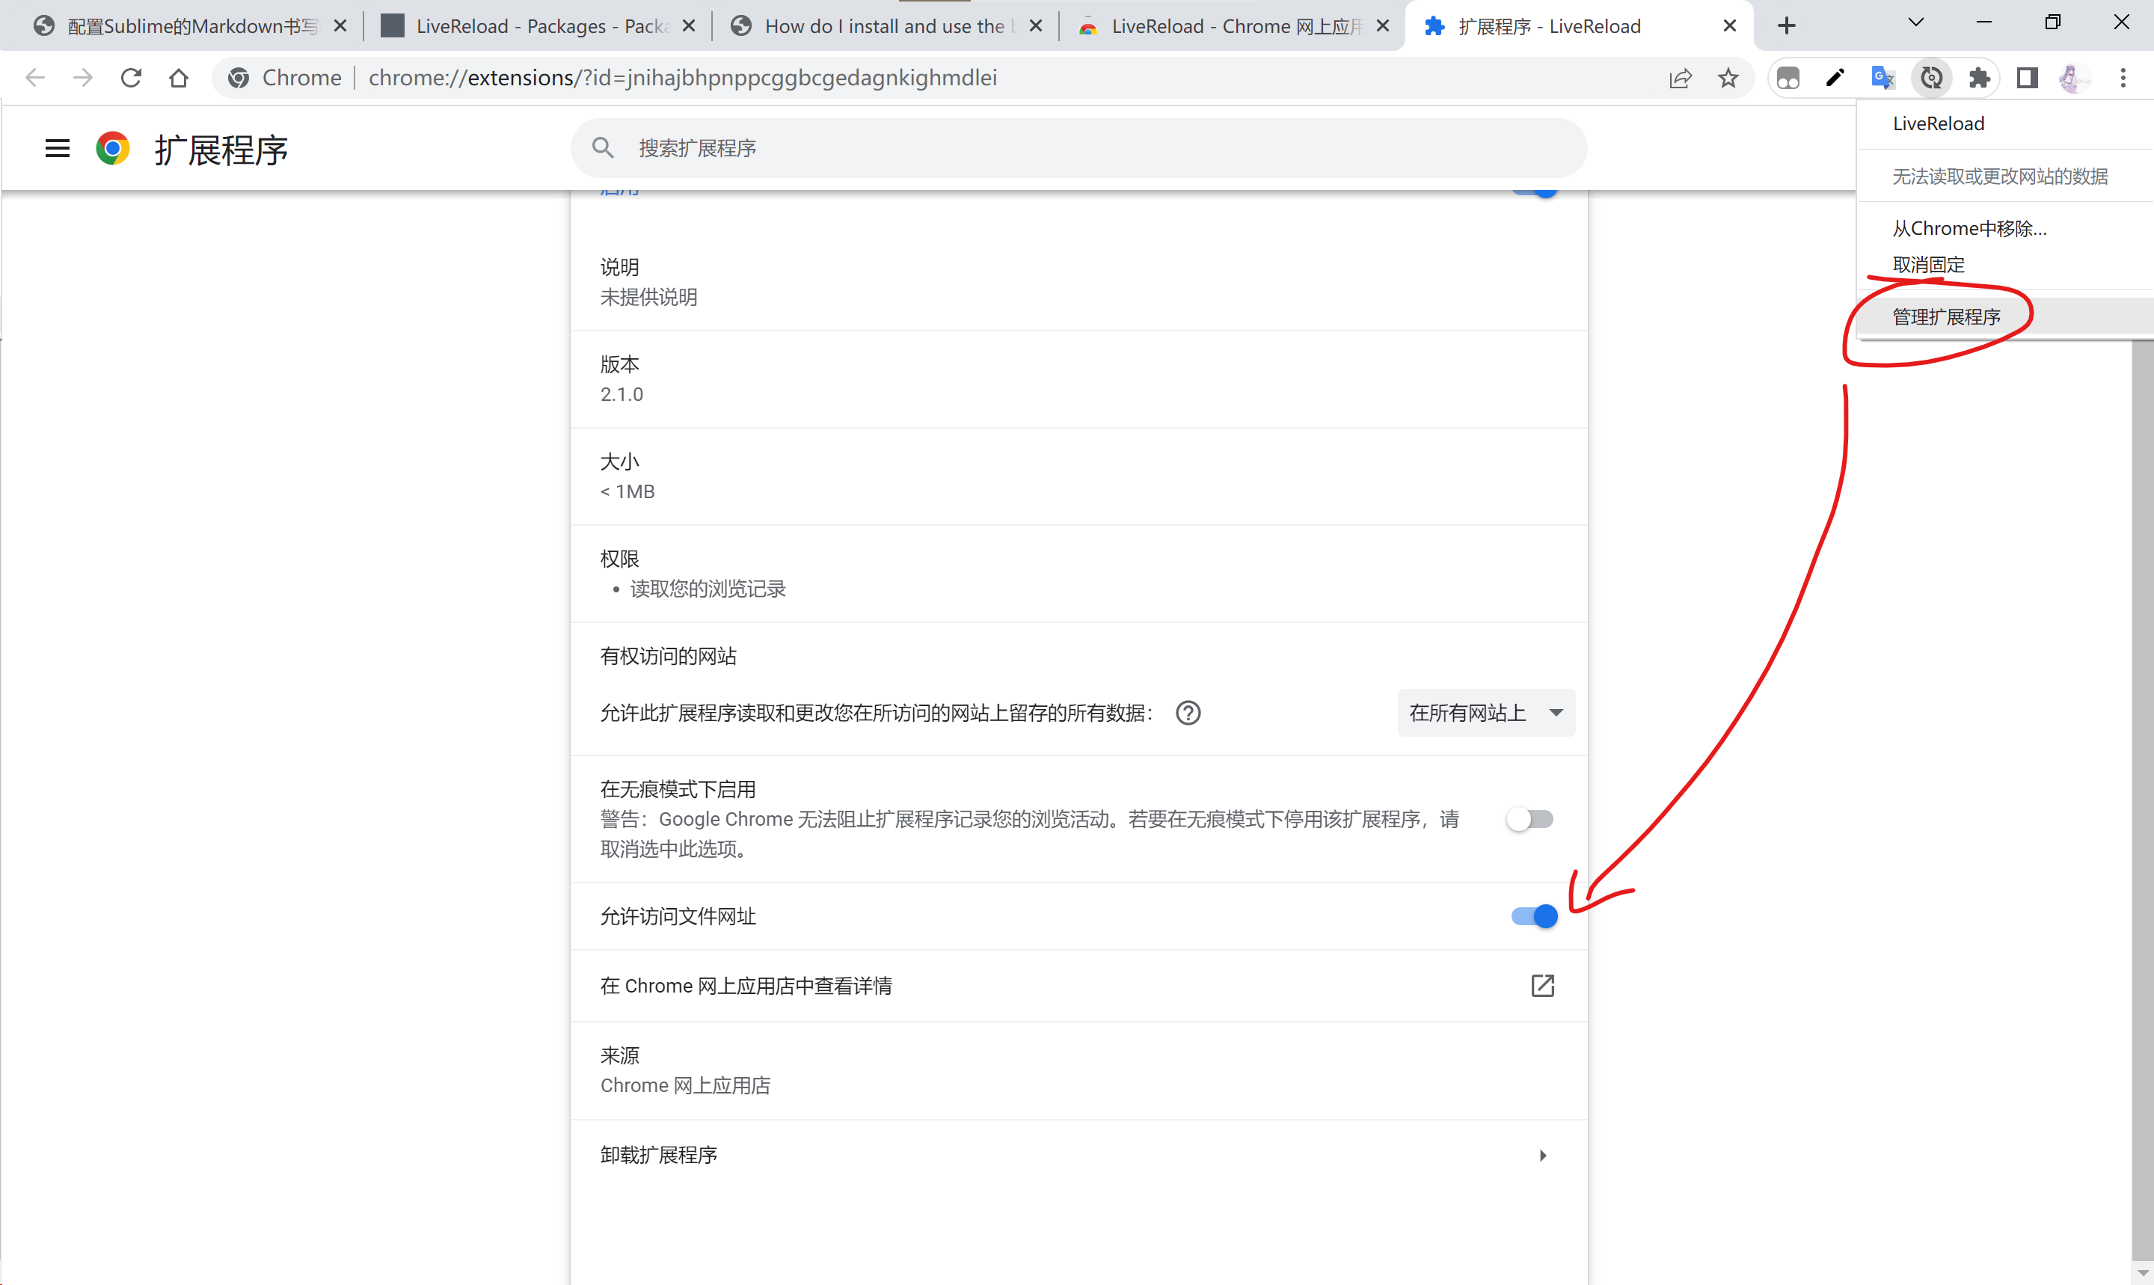The width and height of the screenshot is (2154, 1285).
Task: Switch to LiveReload - Chrome 网上应用店 tab
Action: (1232, 26)
